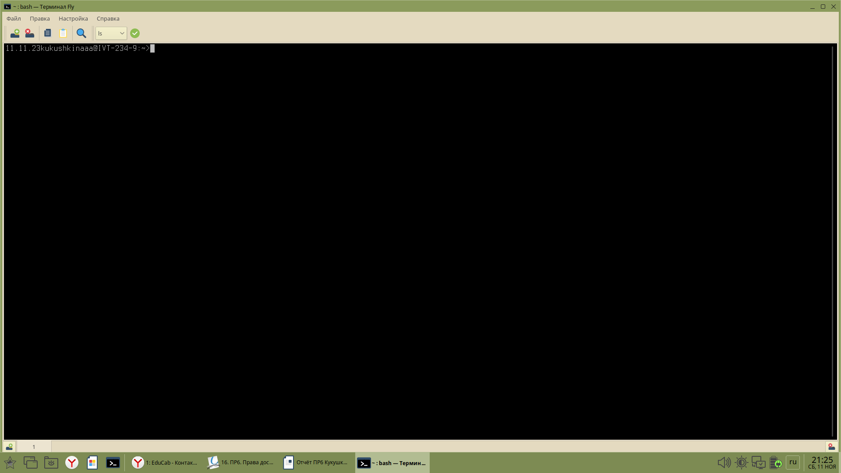Switch the keyboard layout indicator ru
This screenshot has width=841, height=473.
tap(793, 462)
